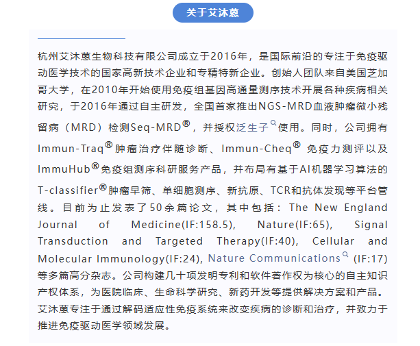
Task: Click the text Immun-Cheq
Action: point(257,149)
